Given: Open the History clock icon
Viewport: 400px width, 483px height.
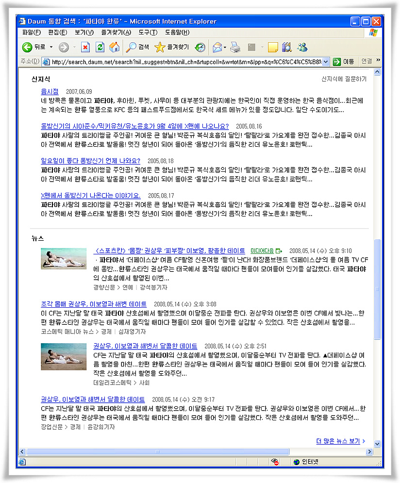Looking at the screenshot, I should [200, 47].
